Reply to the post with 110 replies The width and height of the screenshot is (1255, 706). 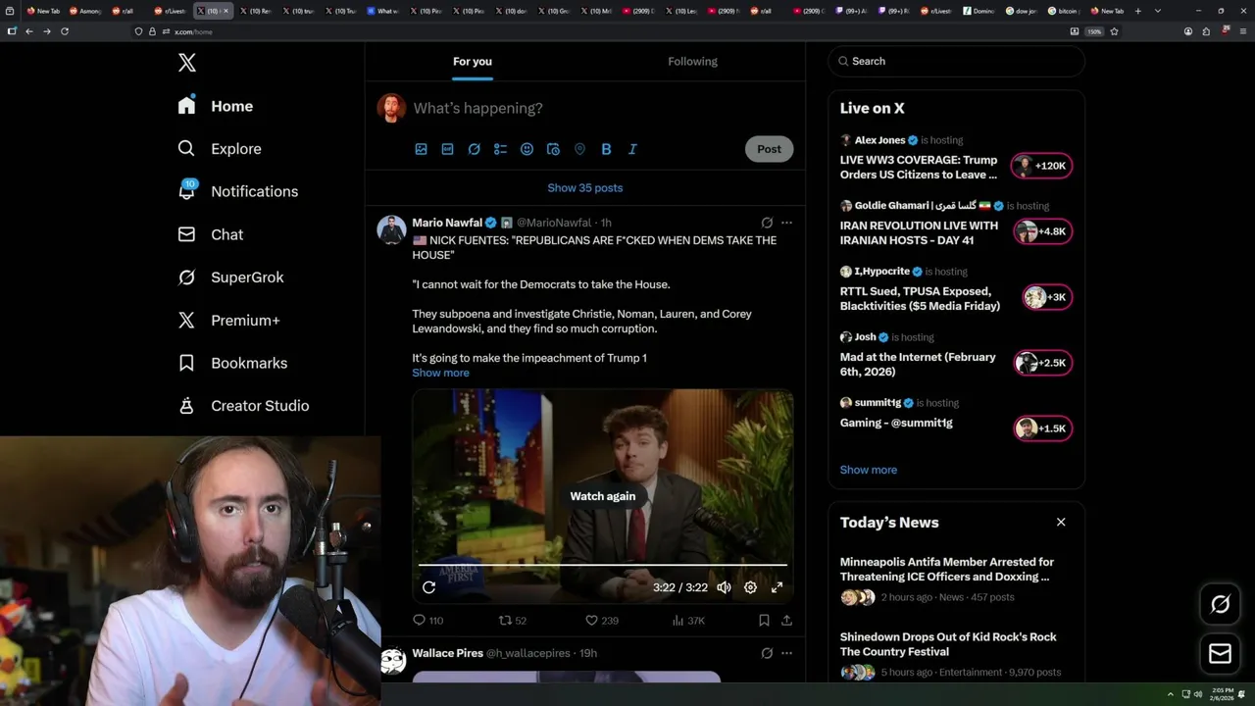point(427,621)
